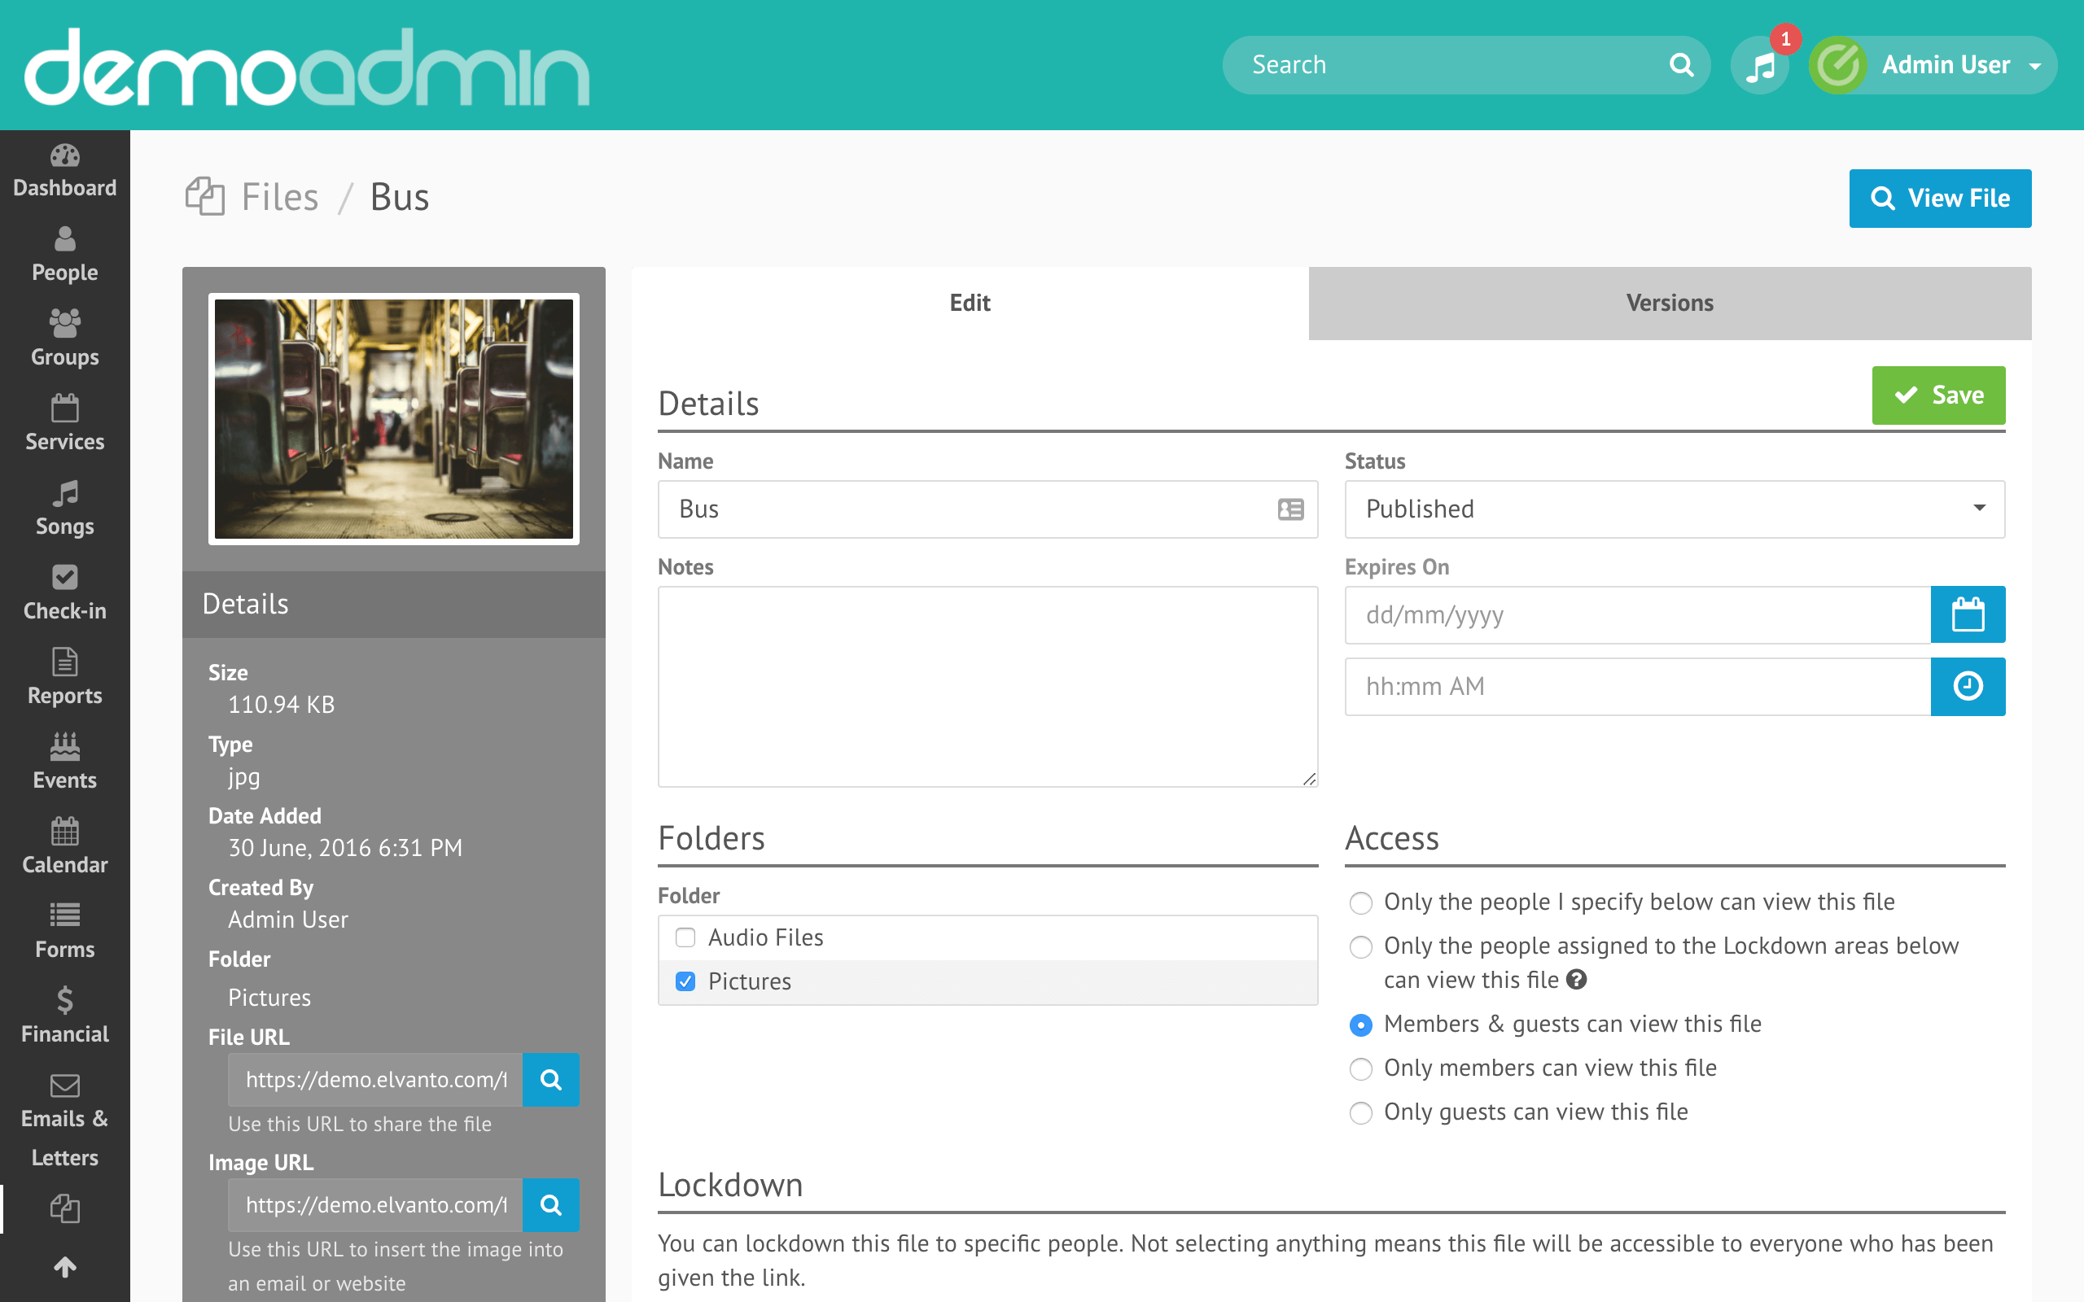This screenshot has width=2084, height=1302.
Task: Open Check-in from the sidebar
Action: click(x=64, y=592)
